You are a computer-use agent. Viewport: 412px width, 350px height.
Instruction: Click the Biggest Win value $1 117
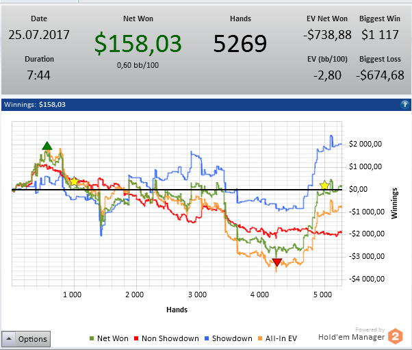[380, 35]
